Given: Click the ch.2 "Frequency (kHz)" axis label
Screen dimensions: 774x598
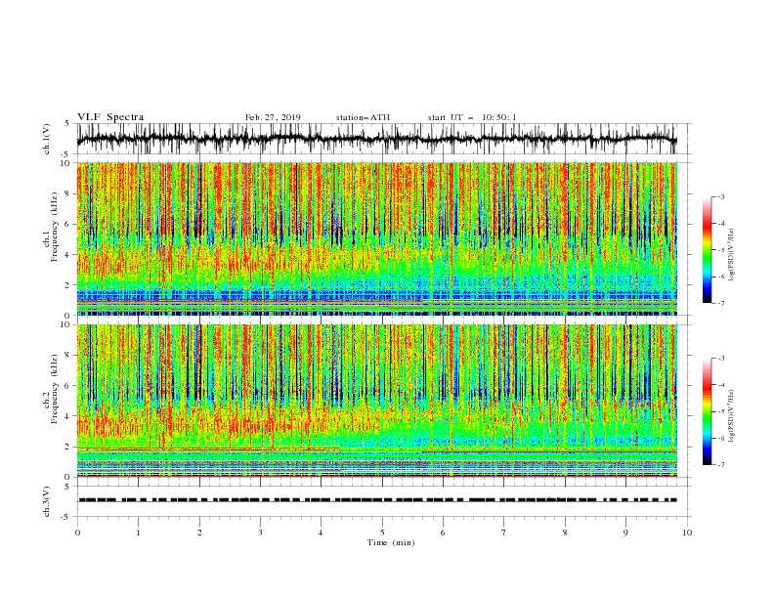Looking at the screenshot, I should coord(55,389).
